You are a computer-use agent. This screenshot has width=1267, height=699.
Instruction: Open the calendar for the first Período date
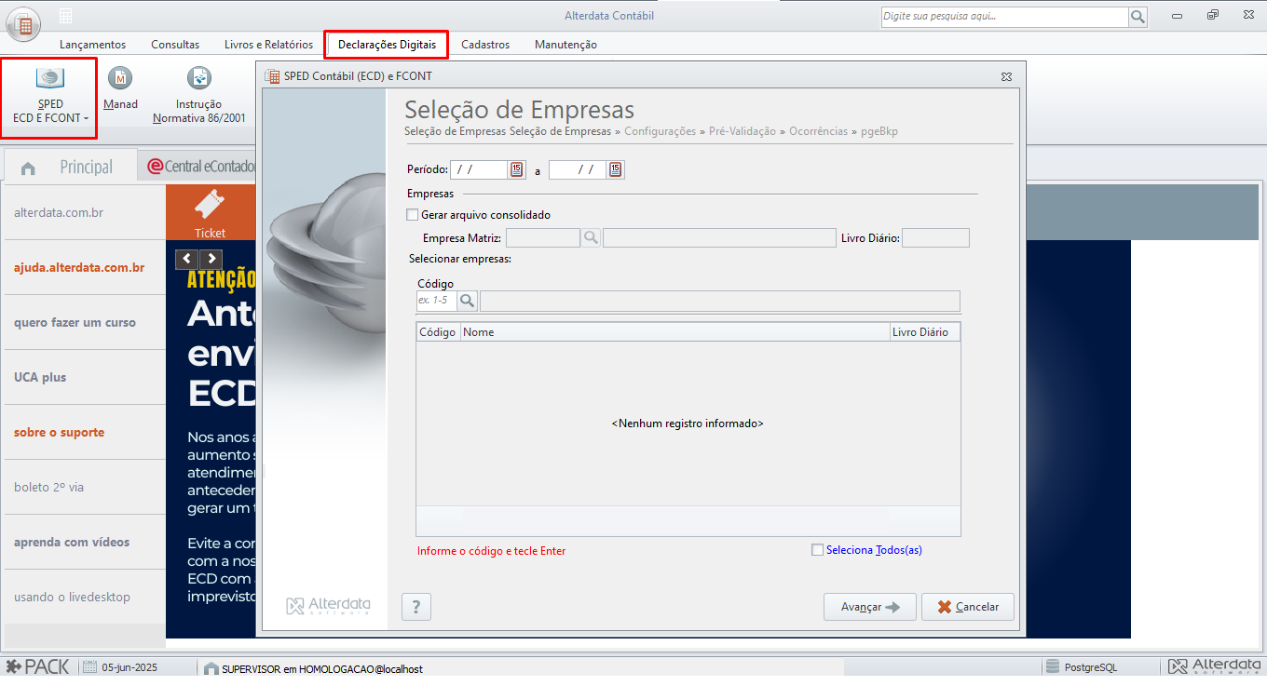518,169
